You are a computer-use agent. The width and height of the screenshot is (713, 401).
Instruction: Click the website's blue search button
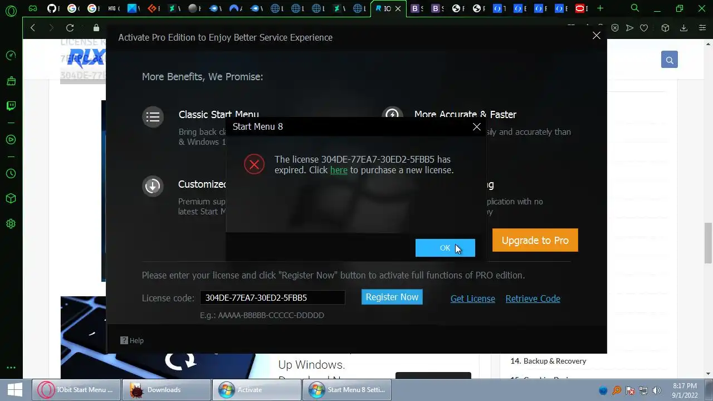670,60
